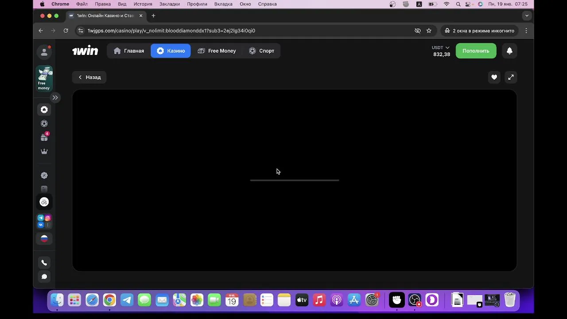Close the 1win browser tab
The width and height of the screenshot is (567, 319).
(141, 16)
